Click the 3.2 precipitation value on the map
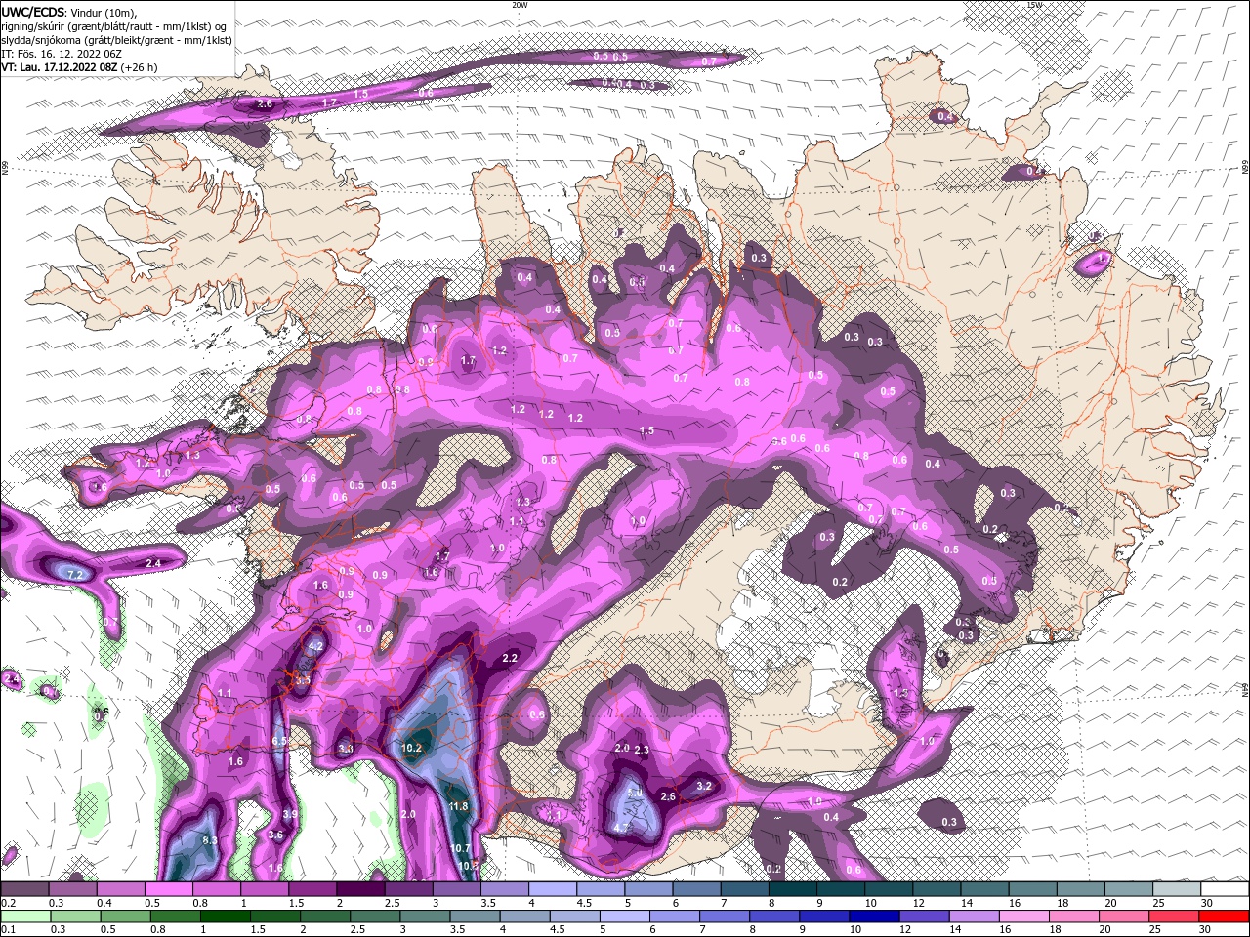 704,786
